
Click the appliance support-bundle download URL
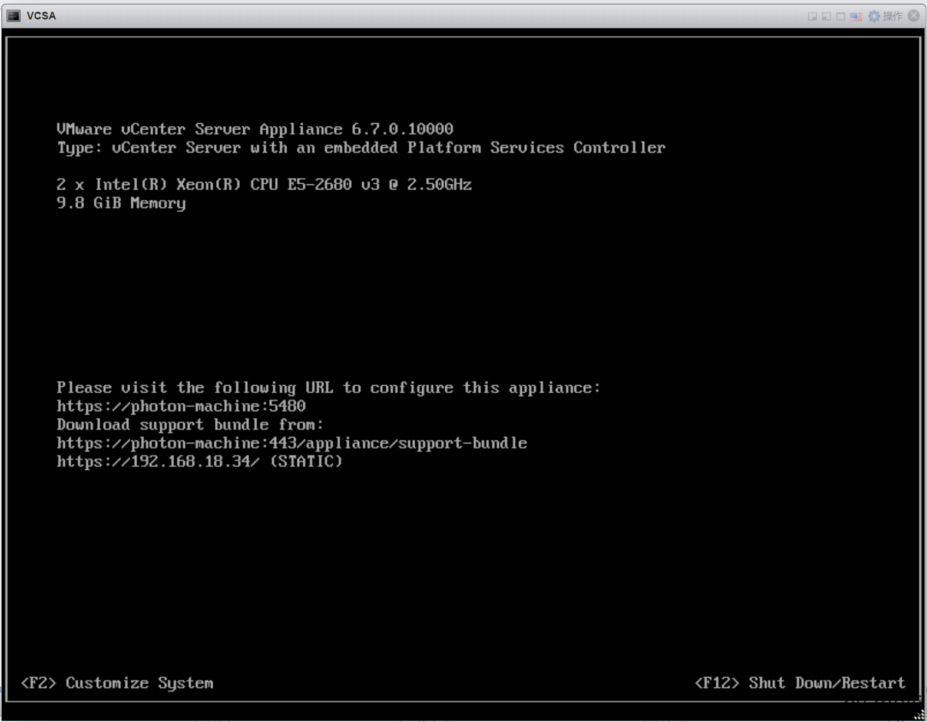[292, 443]
